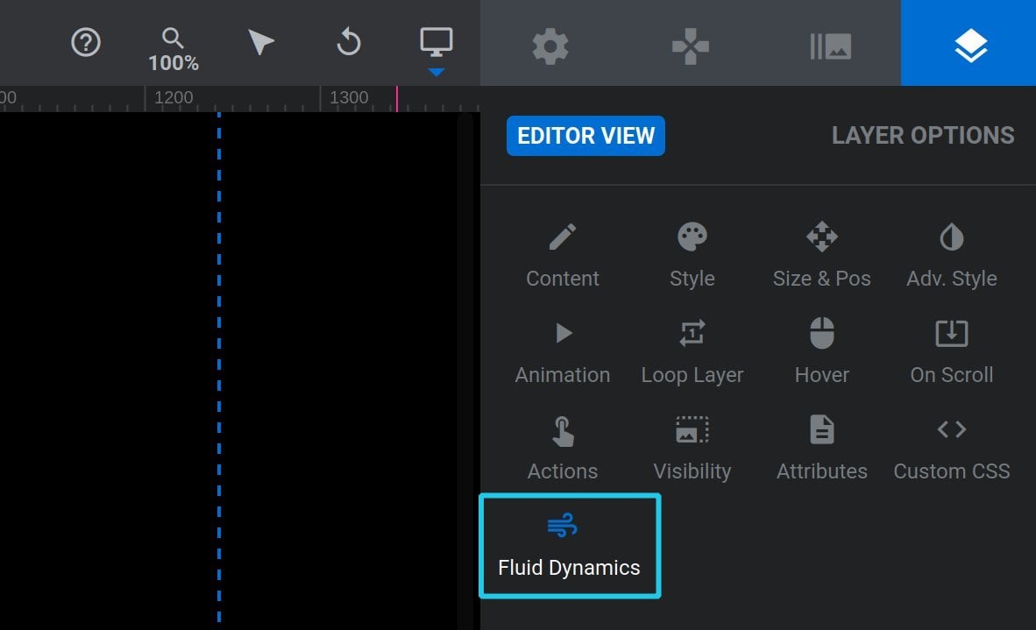Viewport: 1036px width, 630px height.
Task: Select the Style palette option
Action: (x=692, y=256)
